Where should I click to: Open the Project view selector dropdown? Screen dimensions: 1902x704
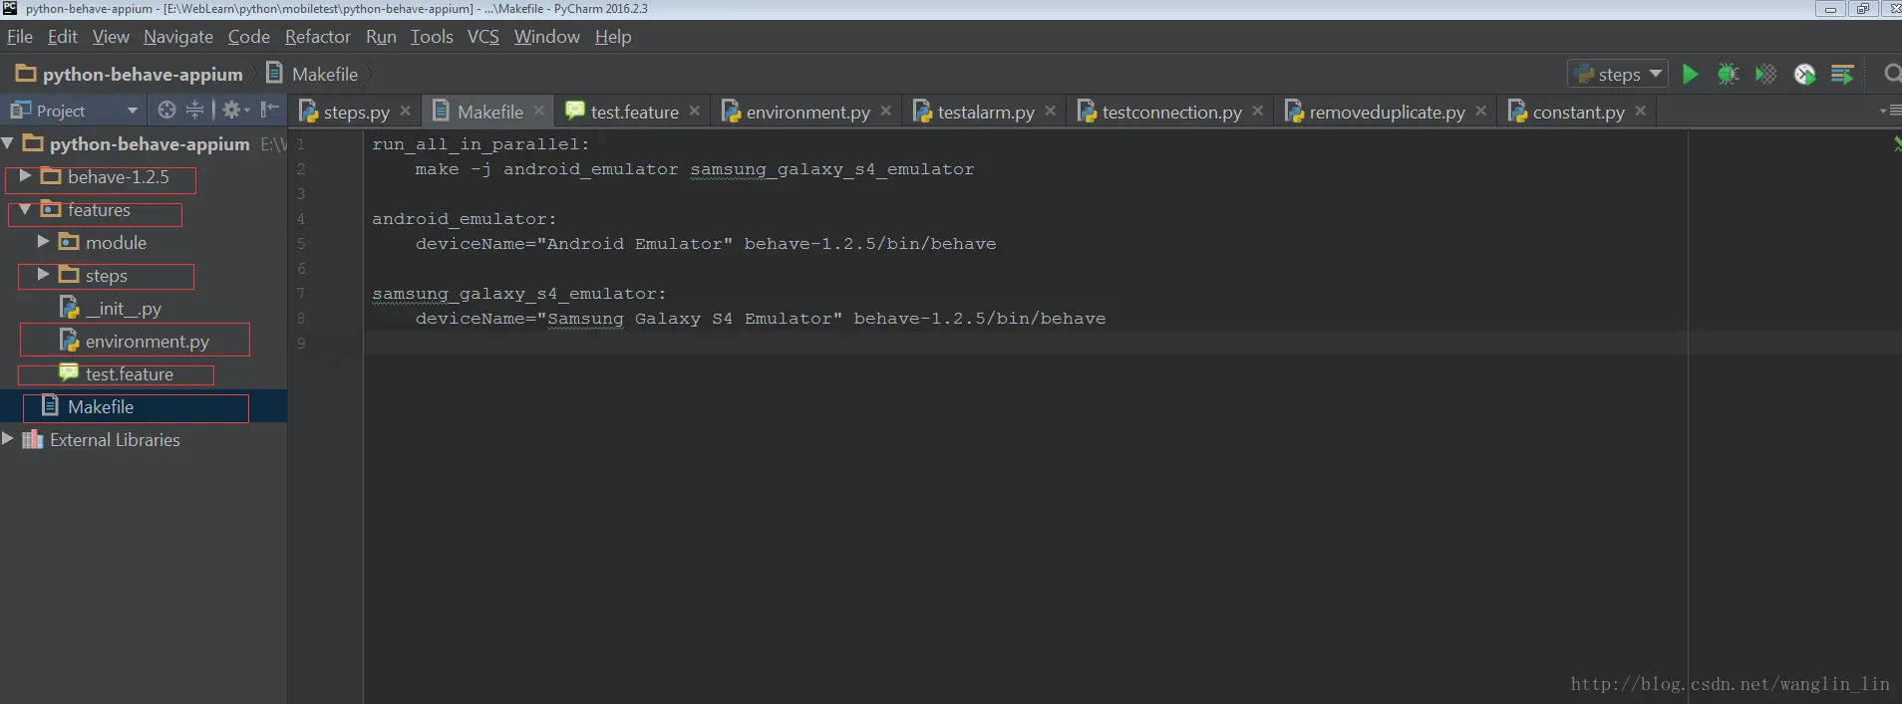click(74, 110)
